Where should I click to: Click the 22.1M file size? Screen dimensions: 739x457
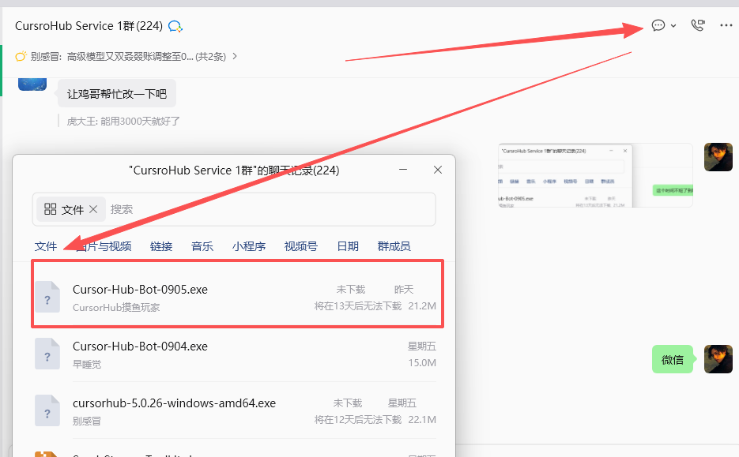click(422, 419)
